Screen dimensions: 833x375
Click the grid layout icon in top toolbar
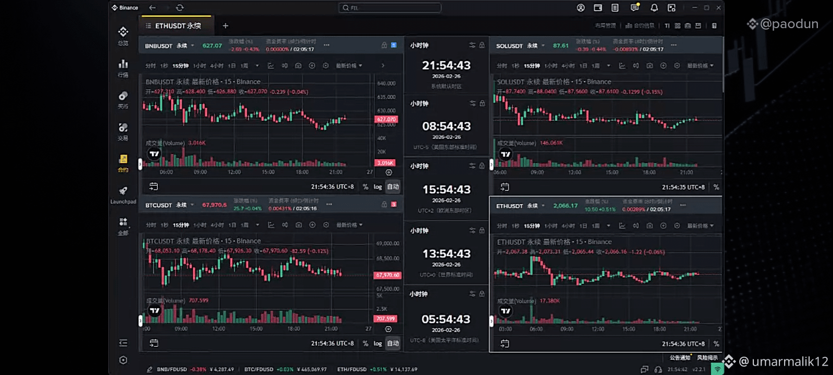point(677,26)
